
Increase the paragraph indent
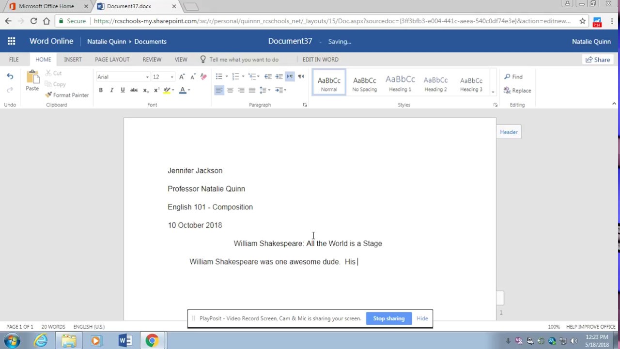(x=279, y=77)
